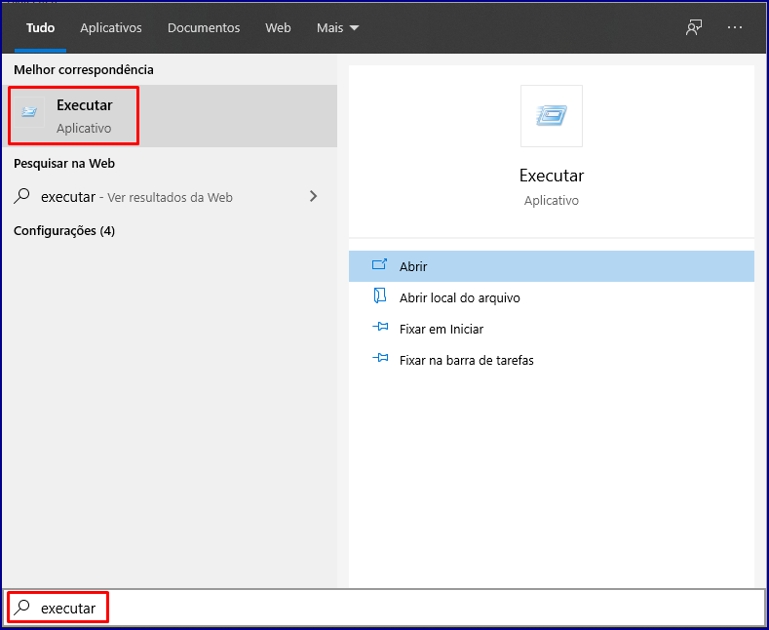Image resolution: width=769 pixels, height=630 pixels.
Task: Expand the Configurações (4) section
Action: click(x=64, y=231)
